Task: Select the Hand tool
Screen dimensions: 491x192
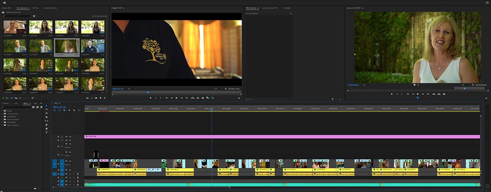Action: [46, 129]
